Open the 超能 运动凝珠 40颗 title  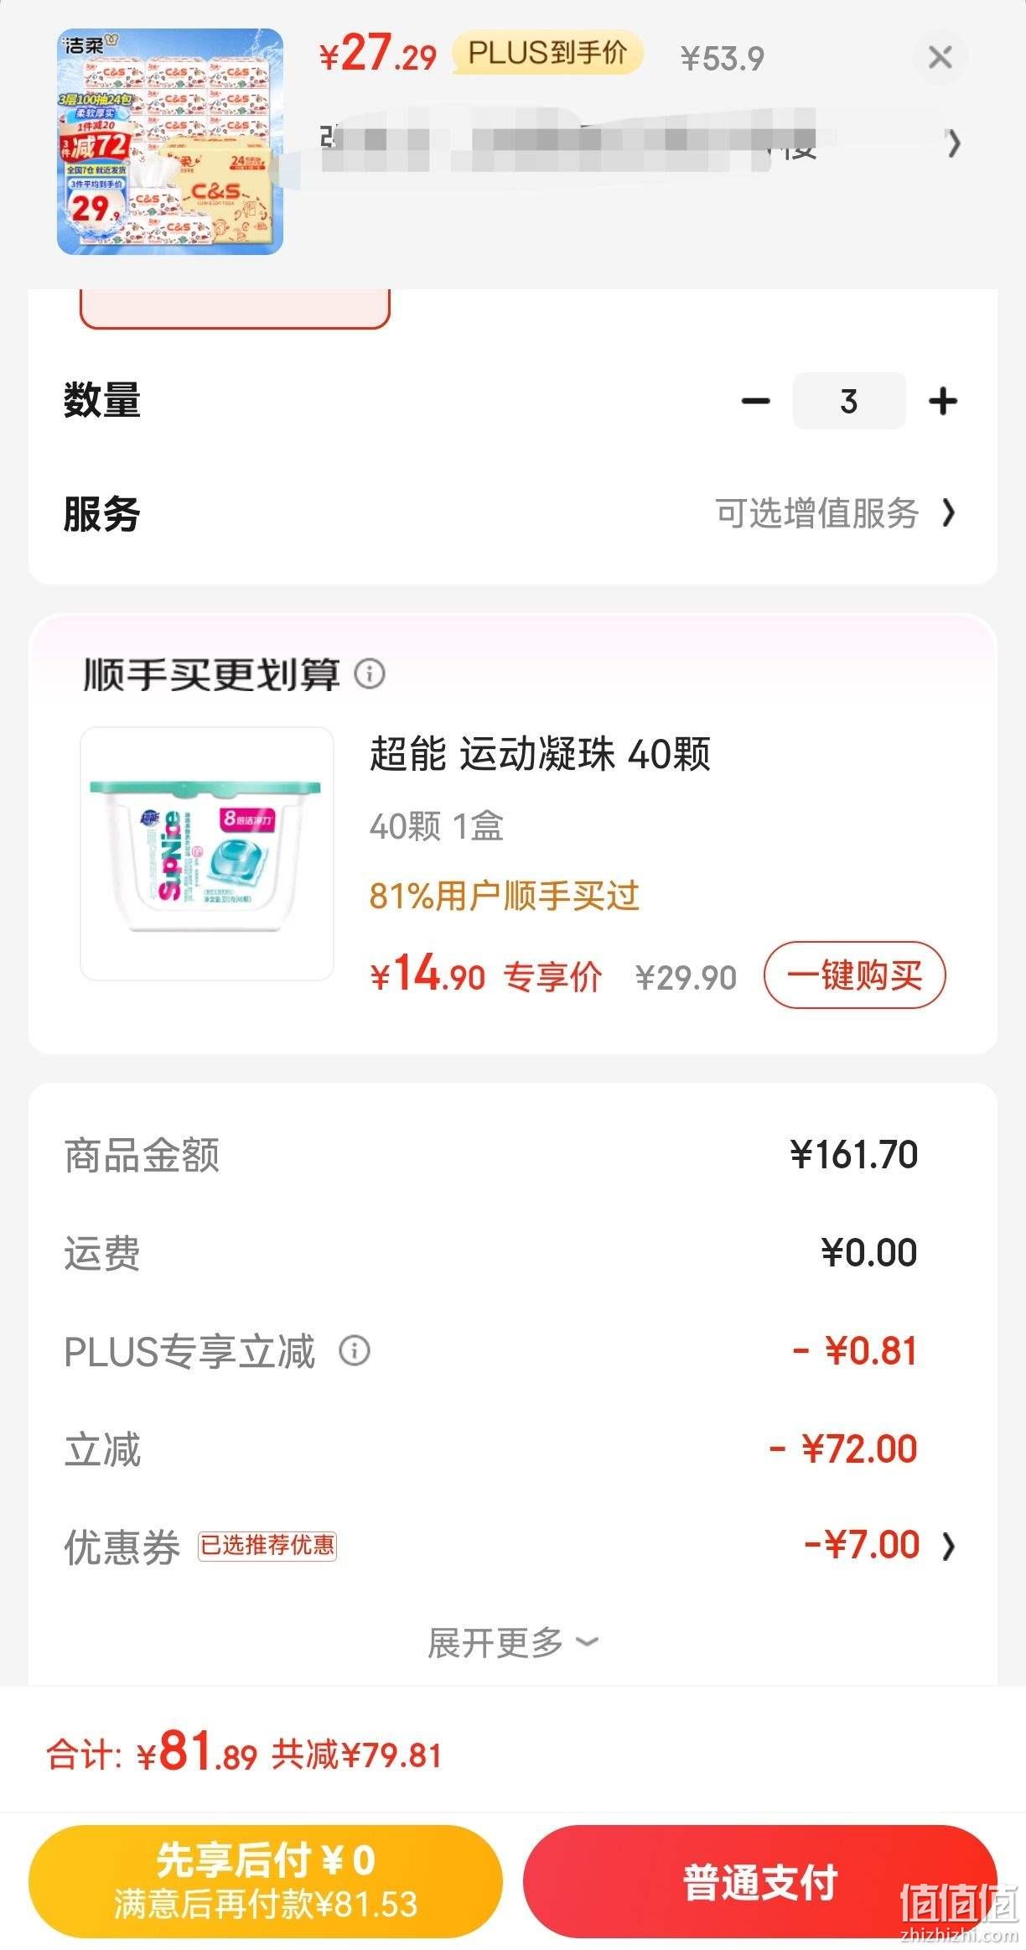[540, 753]
